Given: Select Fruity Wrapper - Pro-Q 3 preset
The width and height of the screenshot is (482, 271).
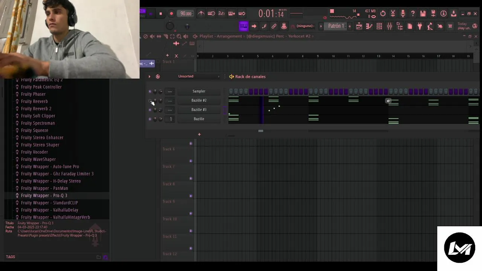Looking at the screenshot, I should pos(44,195).
